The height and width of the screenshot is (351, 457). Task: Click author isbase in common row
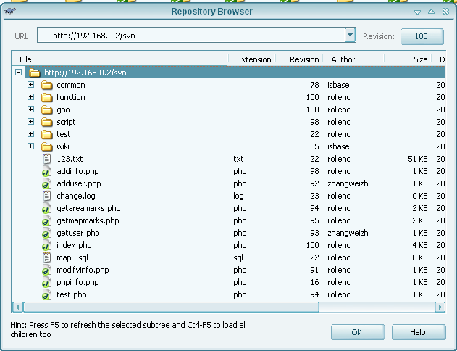tap(338, 85)
